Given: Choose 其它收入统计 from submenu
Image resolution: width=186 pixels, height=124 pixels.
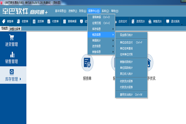Looking at the screenshot, I should click(131, 74).
